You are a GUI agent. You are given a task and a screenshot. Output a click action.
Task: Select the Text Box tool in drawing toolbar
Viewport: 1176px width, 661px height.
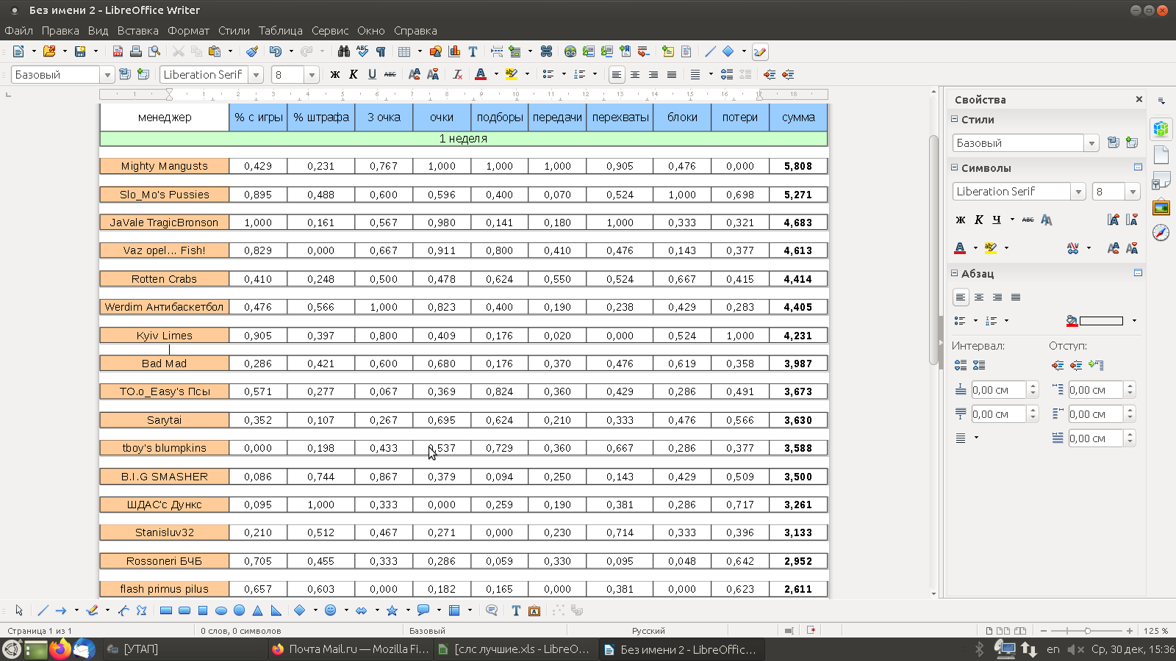(x=516, y=610)
